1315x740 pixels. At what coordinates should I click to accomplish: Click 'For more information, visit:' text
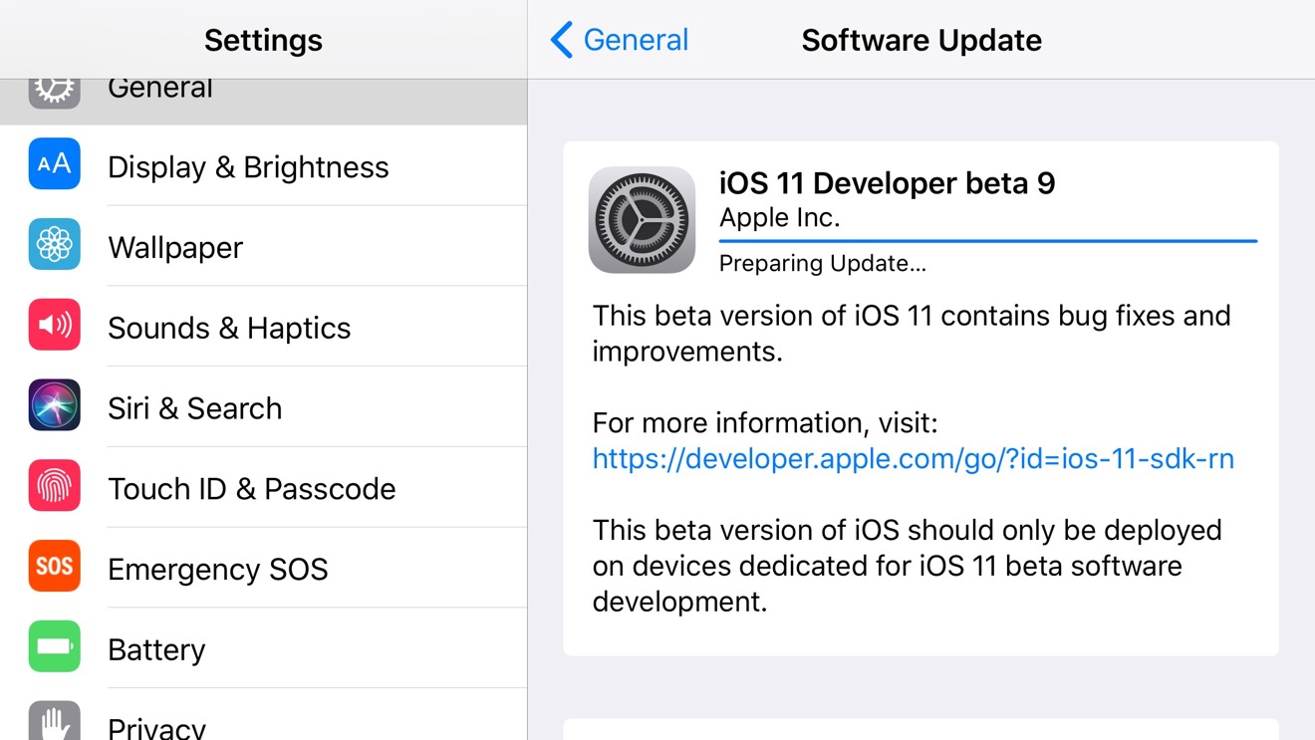pos(765,423)
